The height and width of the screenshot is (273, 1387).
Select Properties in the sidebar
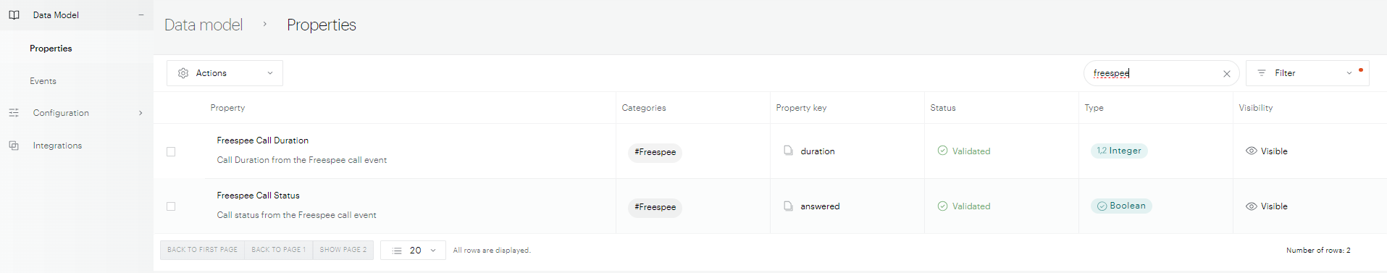[51, 49]
